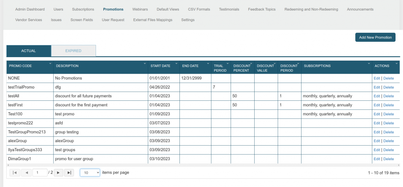Open End Date column dropdown arrow
The image size is (403, 187).
[x=207, y=63]
